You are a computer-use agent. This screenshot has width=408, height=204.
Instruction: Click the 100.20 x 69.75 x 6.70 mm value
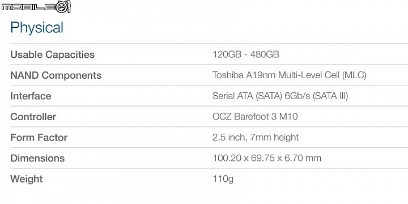coord(267,158)
